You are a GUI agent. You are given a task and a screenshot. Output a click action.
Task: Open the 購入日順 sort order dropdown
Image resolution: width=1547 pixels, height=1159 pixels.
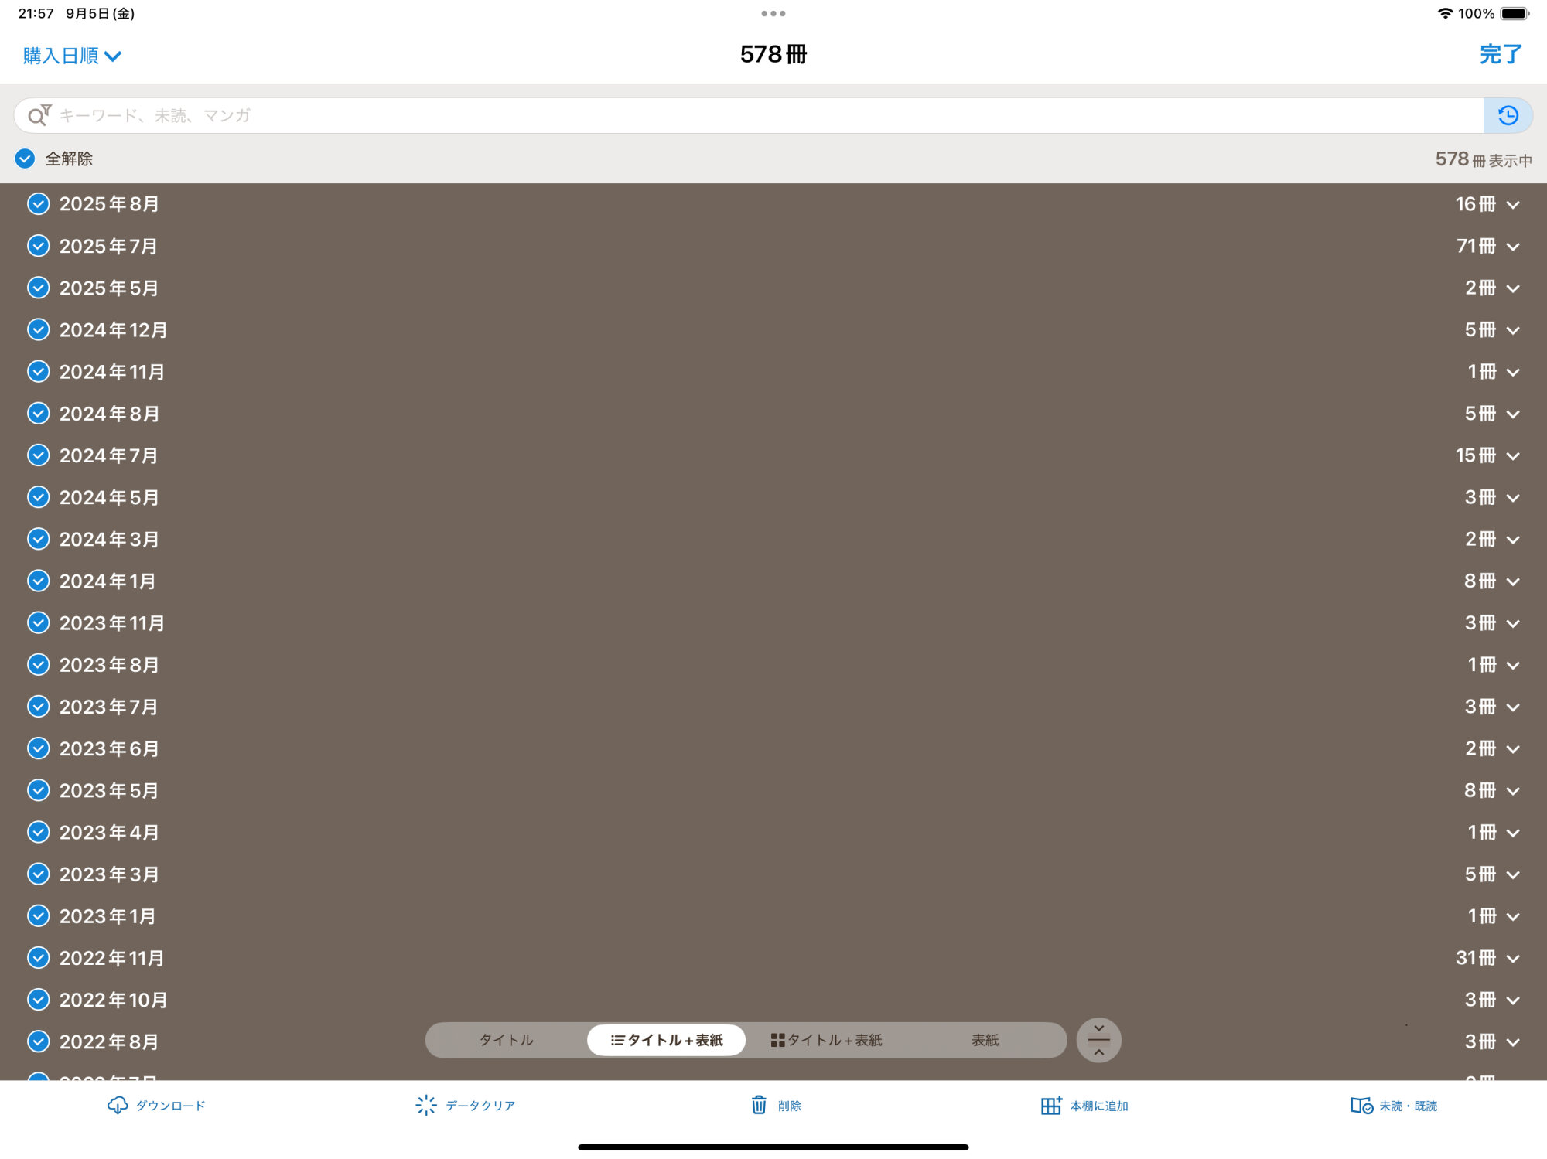click(72, 56)
